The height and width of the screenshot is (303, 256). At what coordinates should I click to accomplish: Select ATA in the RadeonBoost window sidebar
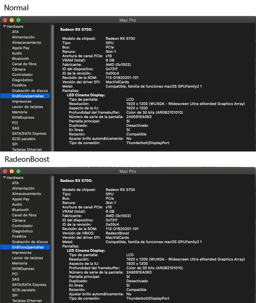[x=15, y=183]
